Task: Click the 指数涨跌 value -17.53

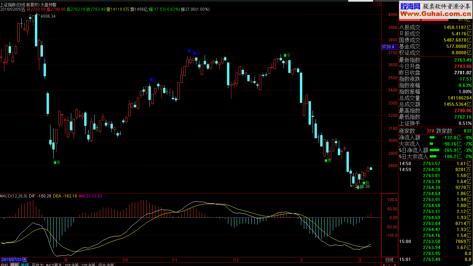Action: (465, 79)
